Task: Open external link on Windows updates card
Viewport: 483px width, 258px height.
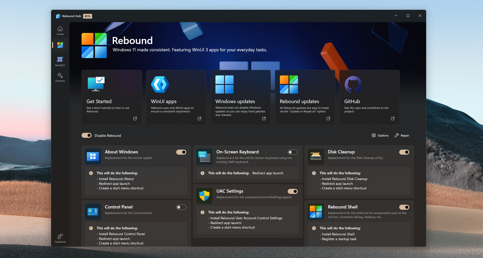Action: point(264,118)
